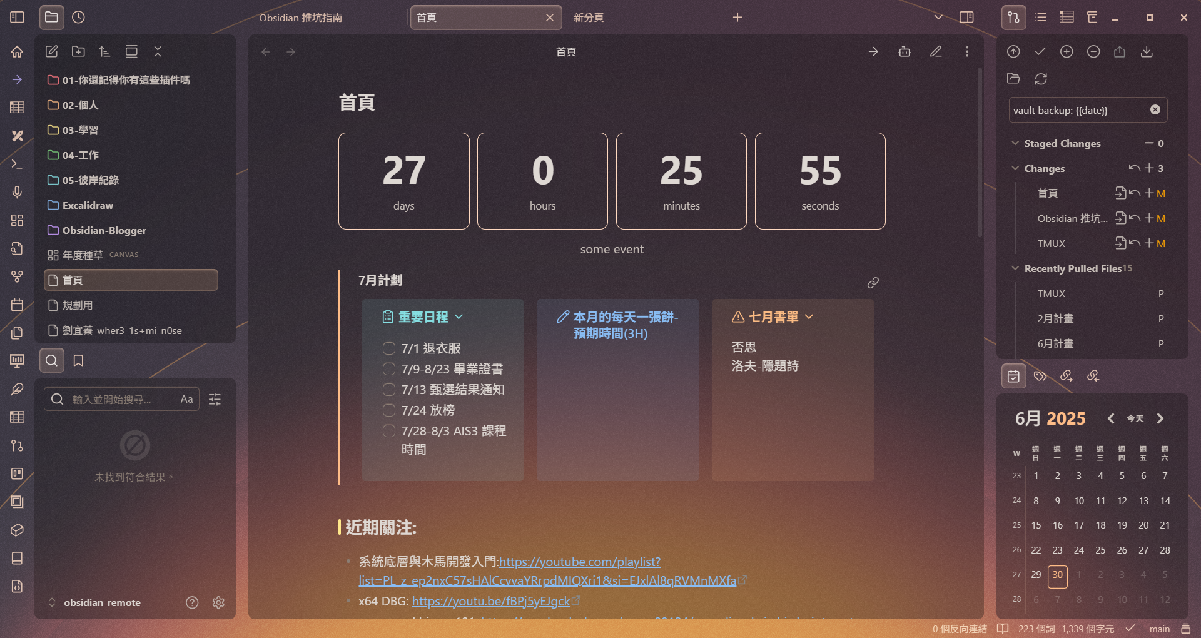Viewport: 1201px width, 638px height.
Task: Check the 7/13 甄選結果通知 task
Action: [x=389, y=389]
